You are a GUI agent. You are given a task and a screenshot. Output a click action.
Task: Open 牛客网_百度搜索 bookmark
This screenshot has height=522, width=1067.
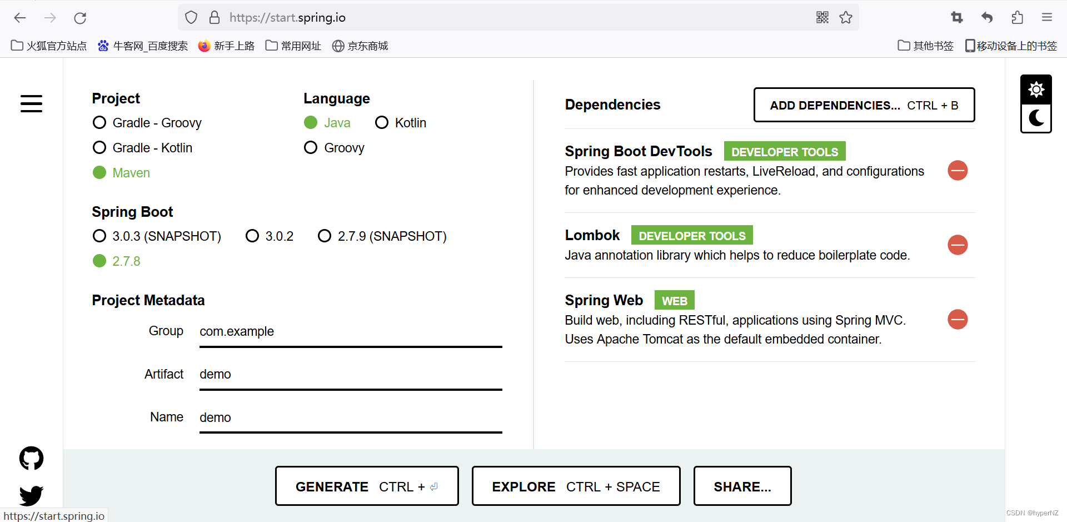point(143,46)
